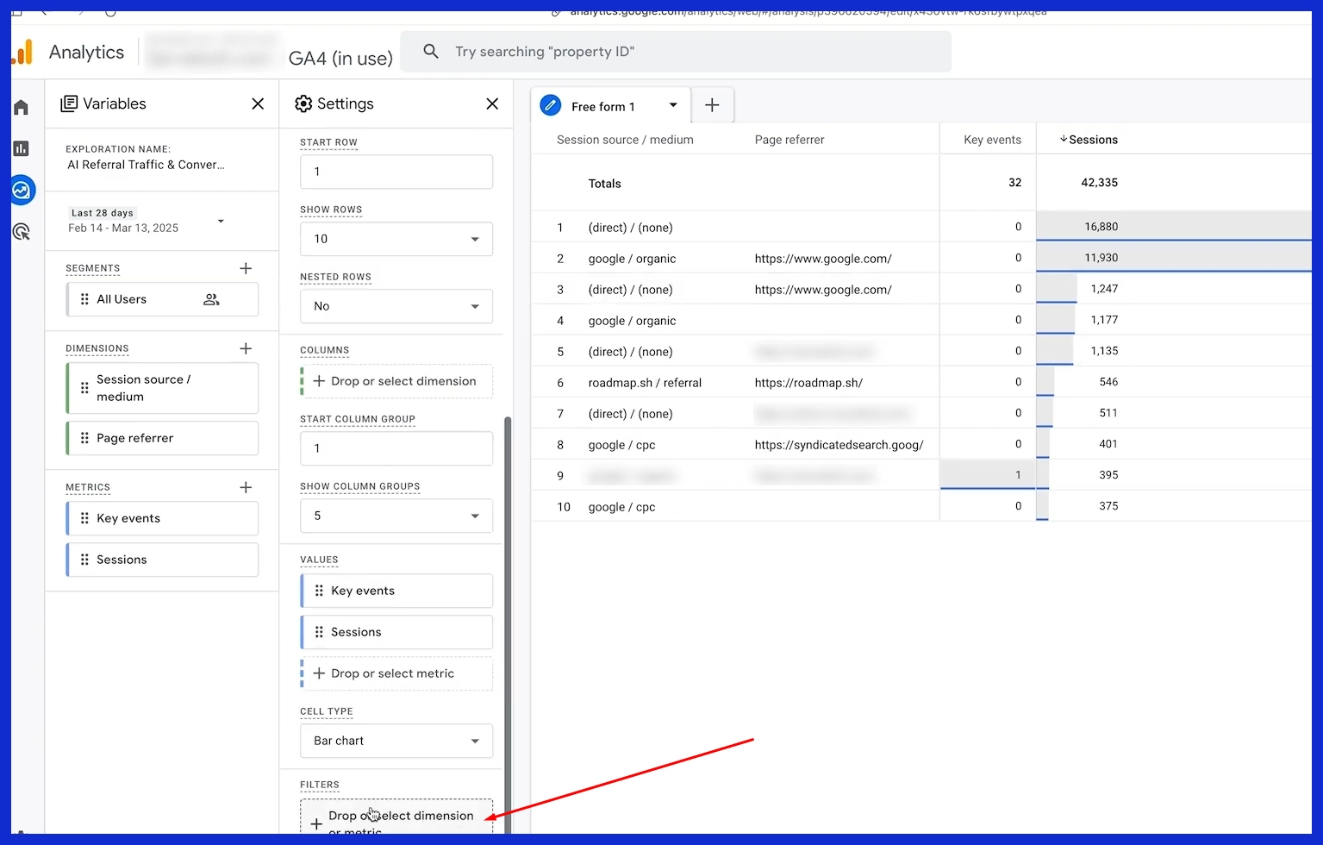Grab the Sessions variable drag handle
Screen dimensions: 1323x845
[84, 560]
